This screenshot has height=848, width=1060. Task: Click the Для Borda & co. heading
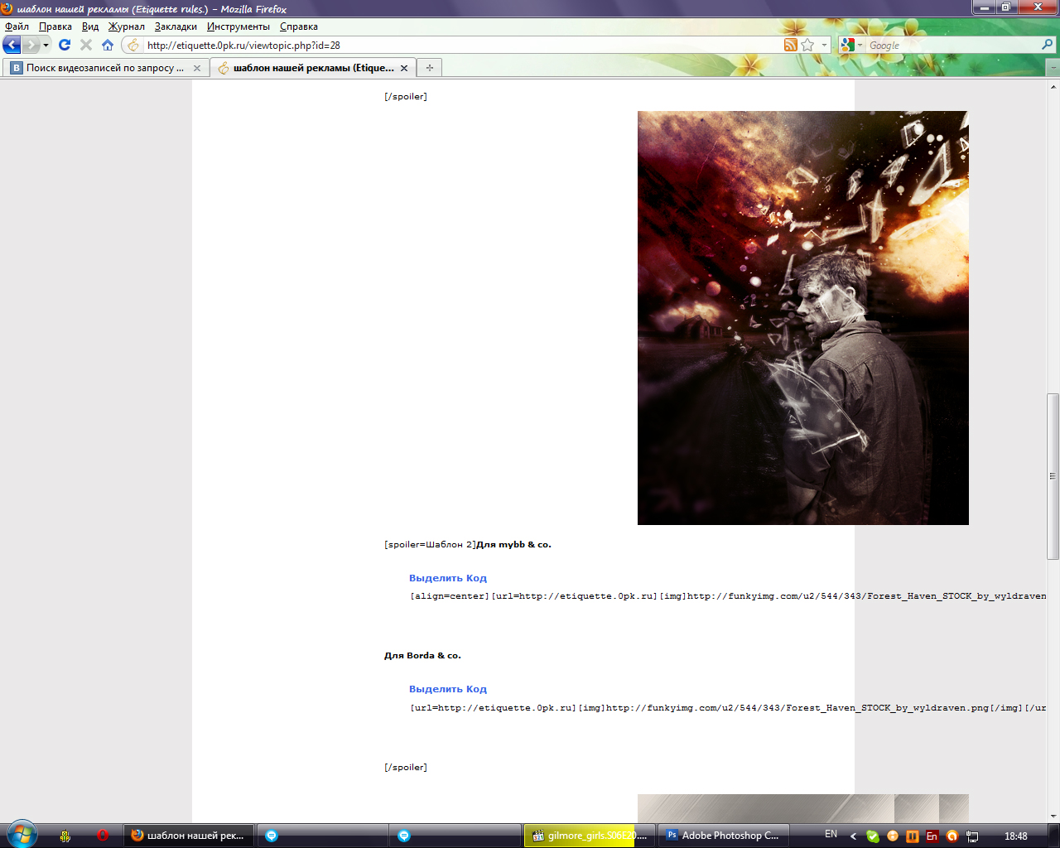pyautogui.click(x=422, y=656)
